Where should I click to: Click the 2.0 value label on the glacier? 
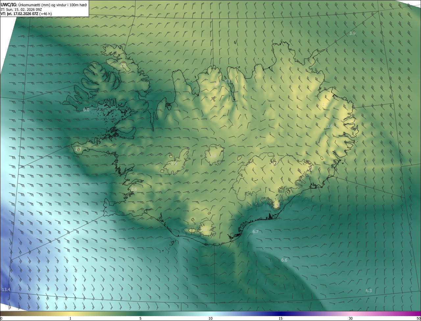(213, 156)
